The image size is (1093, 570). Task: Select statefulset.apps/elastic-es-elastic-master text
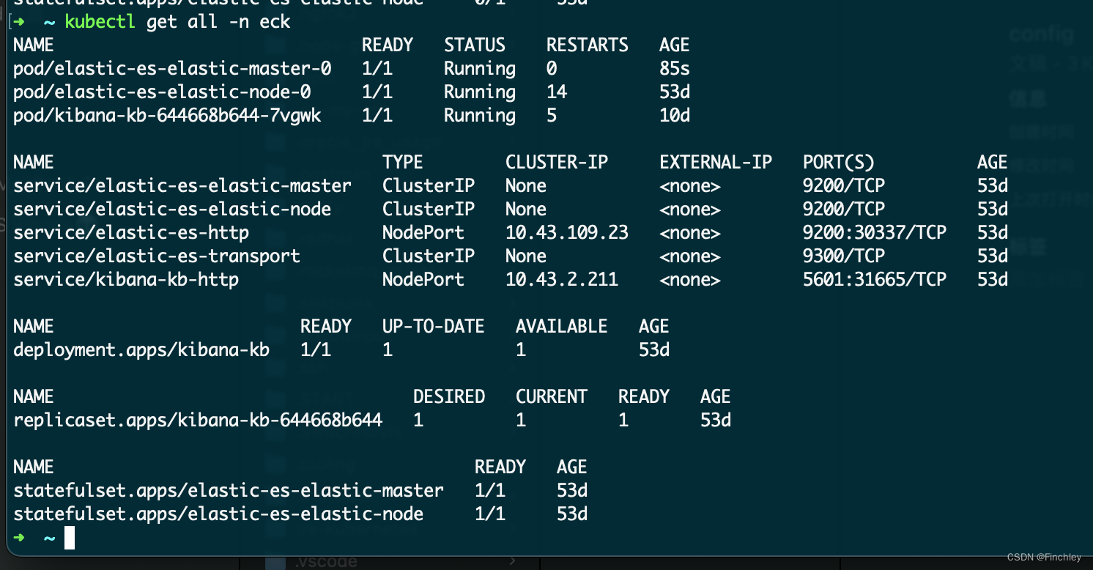coord(229,491)
